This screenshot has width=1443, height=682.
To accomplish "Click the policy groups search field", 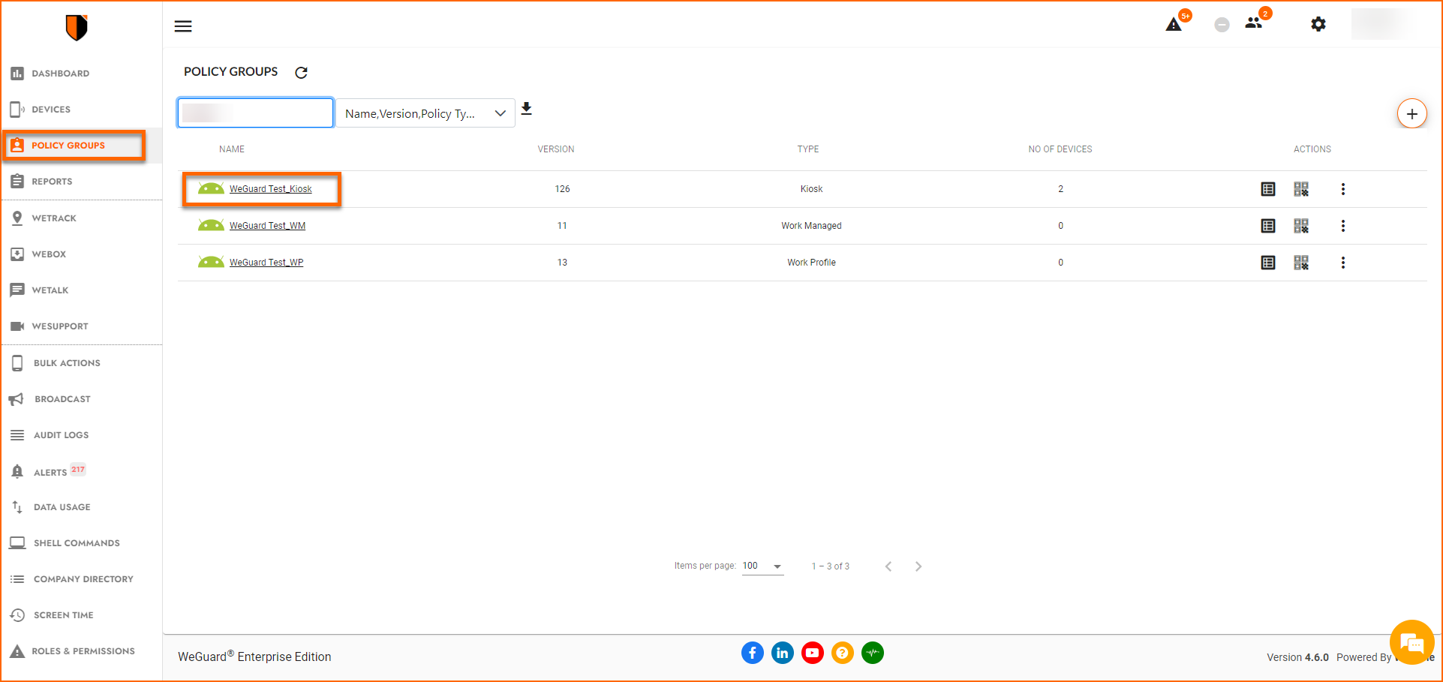I will 255,113.
